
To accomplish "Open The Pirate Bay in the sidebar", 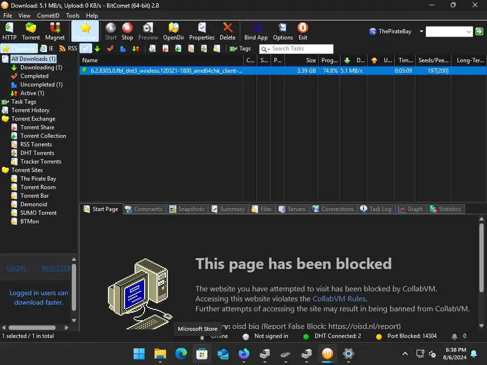I will point(38,179).
